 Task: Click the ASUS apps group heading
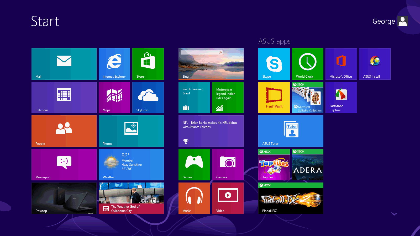coord(274,41)
